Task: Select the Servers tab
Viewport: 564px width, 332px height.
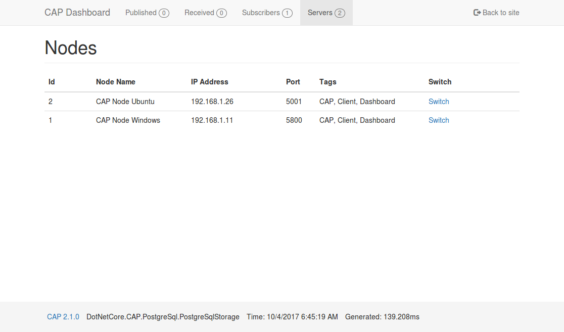Action: (320, 13)
